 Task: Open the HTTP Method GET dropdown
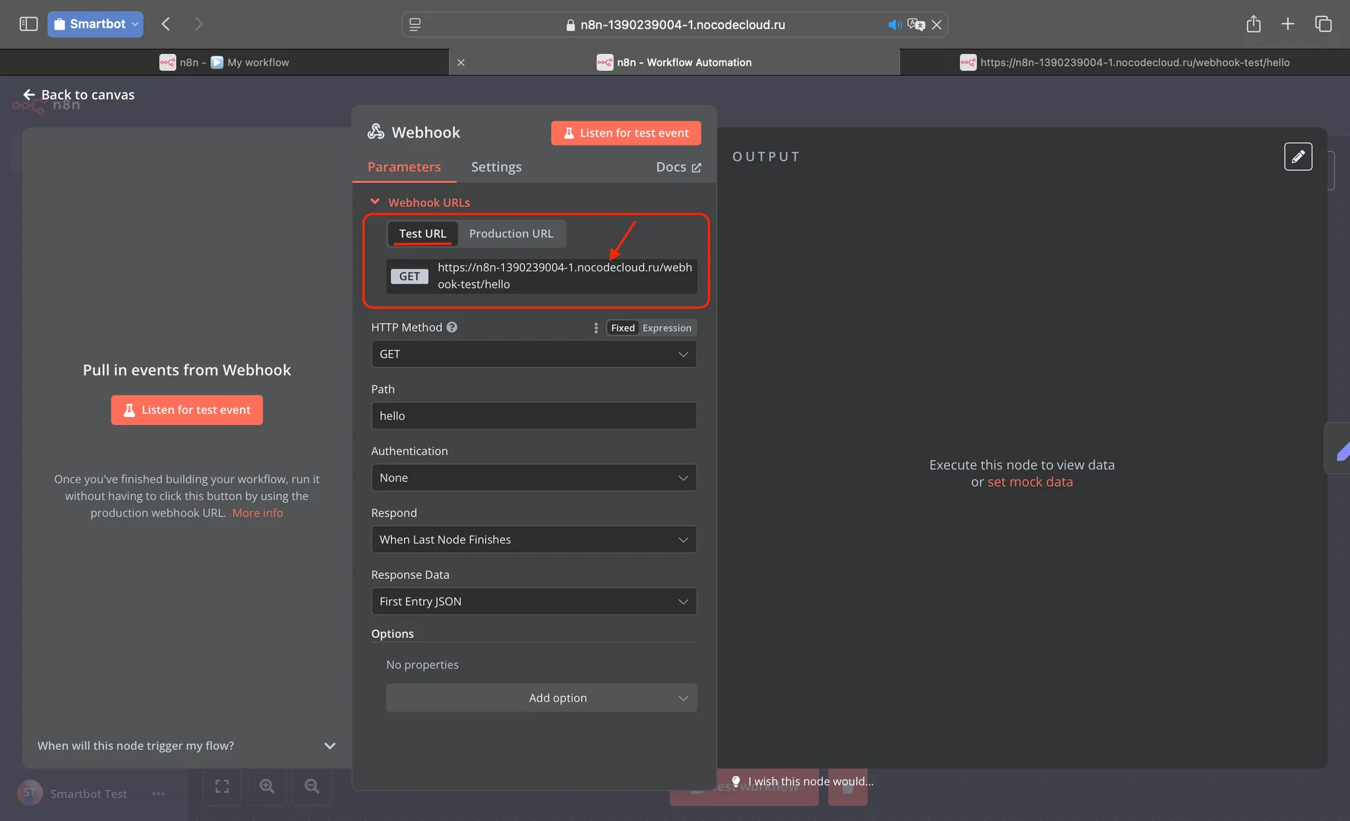[x=534, y=354]
